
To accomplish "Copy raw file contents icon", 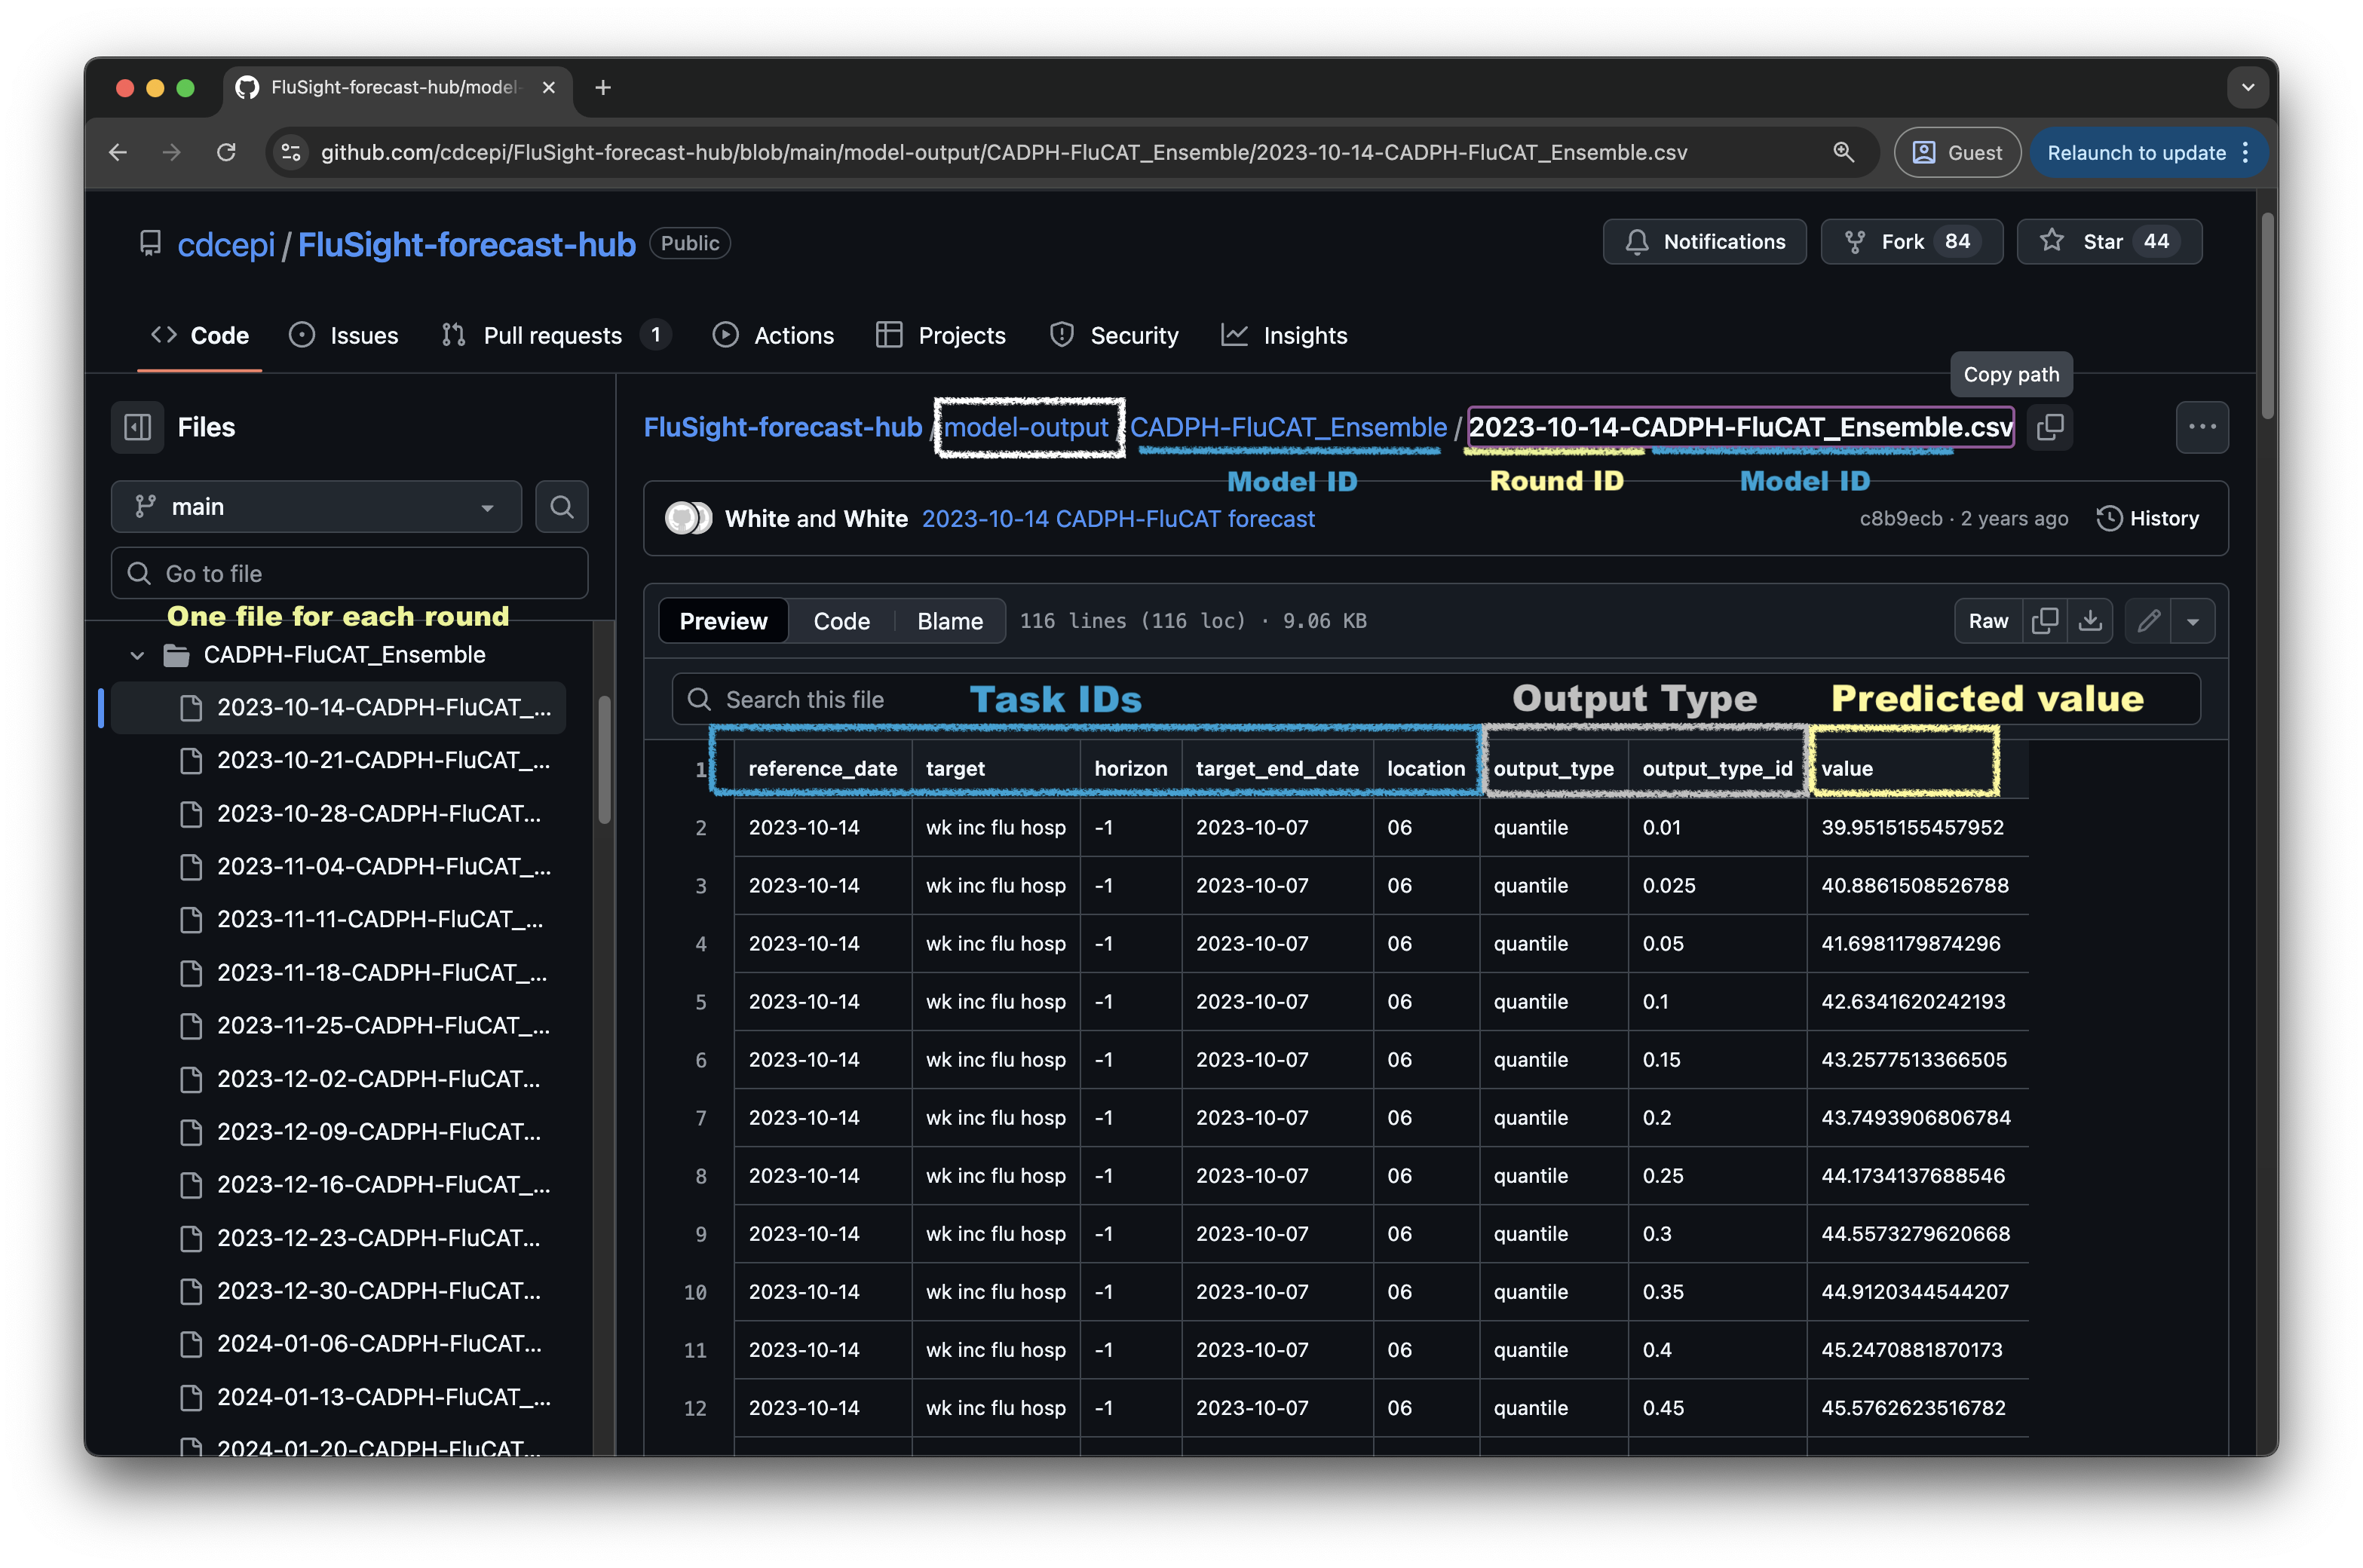I will pos(2045,621).
